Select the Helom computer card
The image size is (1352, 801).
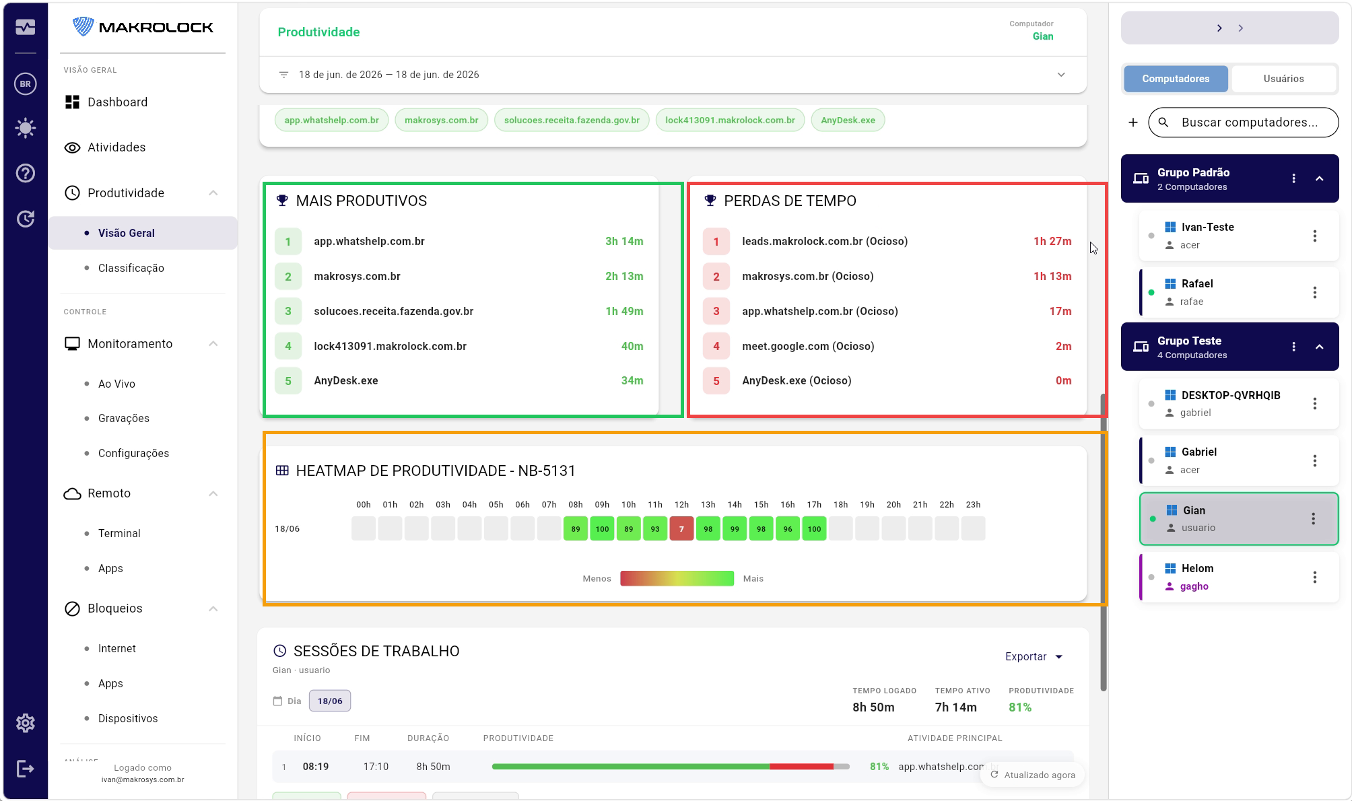(x=1239, y=577)
